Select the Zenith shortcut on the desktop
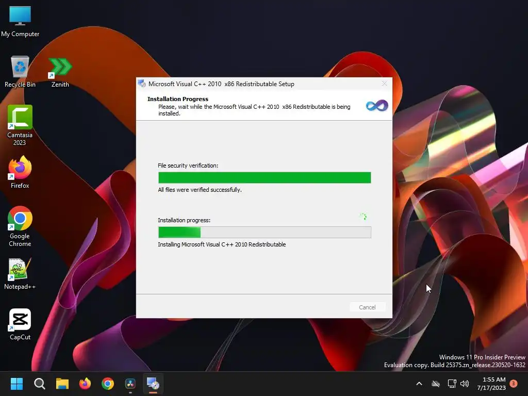528x396 pixels. pos(60,72)
